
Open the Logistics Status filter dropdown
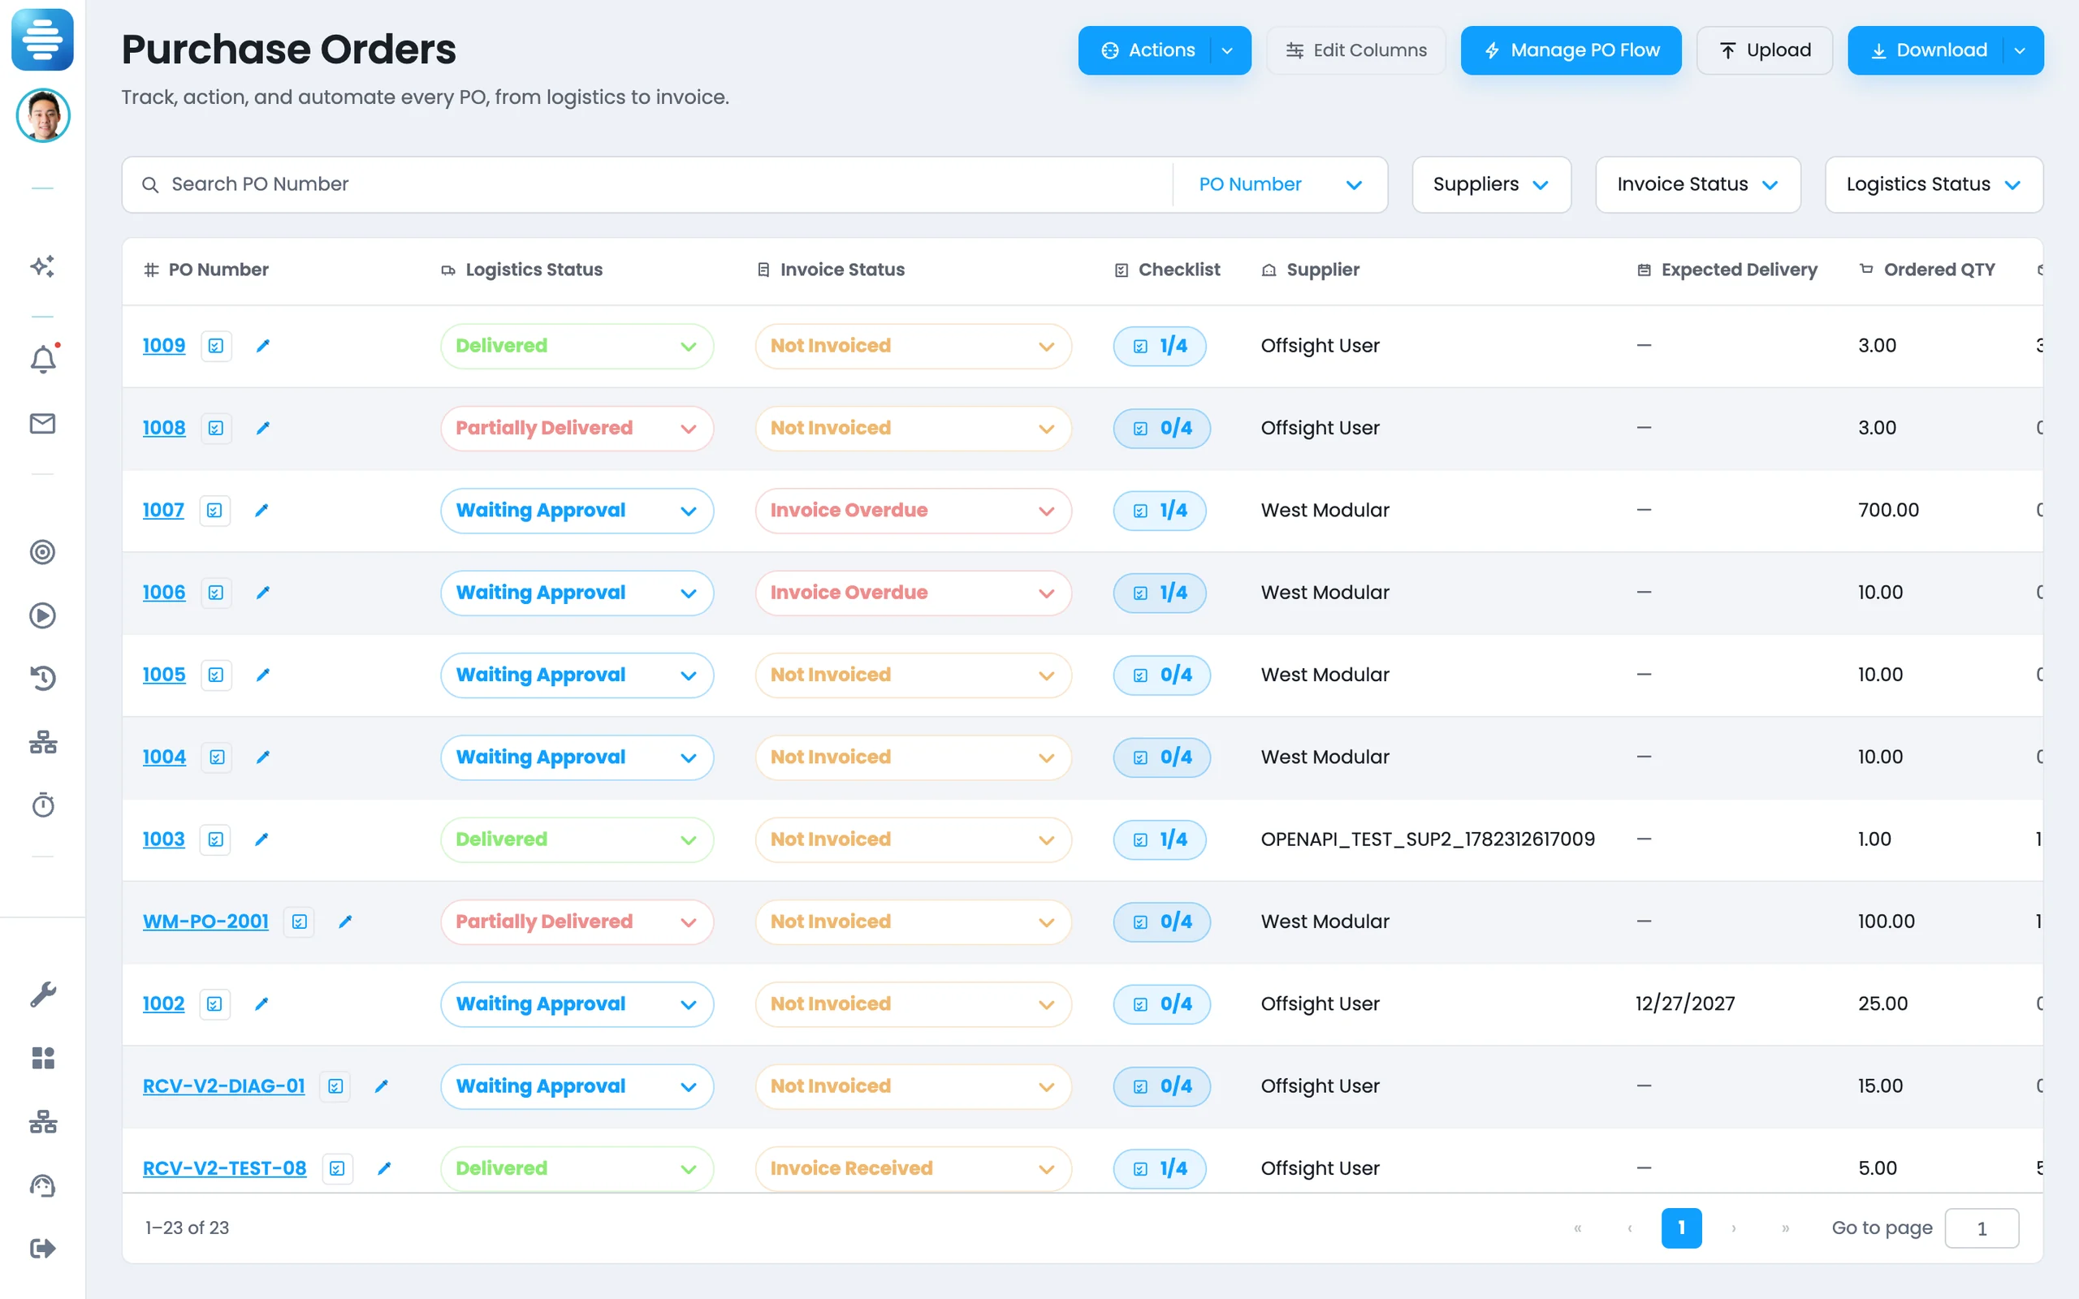[x=1933, y=185]
